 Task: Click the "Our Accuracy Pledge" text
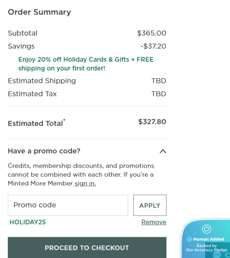coord(207,250)
